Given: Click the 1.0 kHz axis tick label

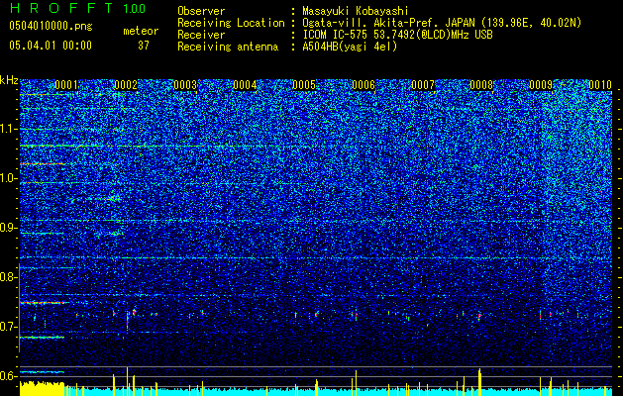Looking at the screenshot, I should pos(9,178).
